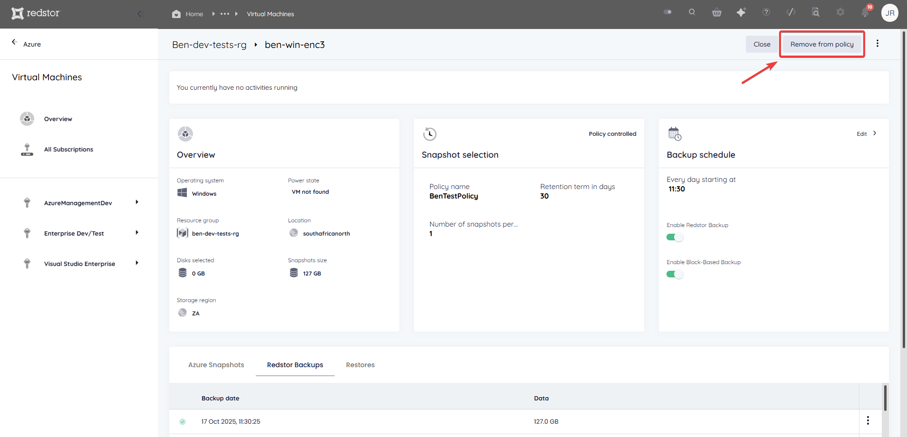
Task: Open notifications bell with 10 badge
Action: click(866, 11)
